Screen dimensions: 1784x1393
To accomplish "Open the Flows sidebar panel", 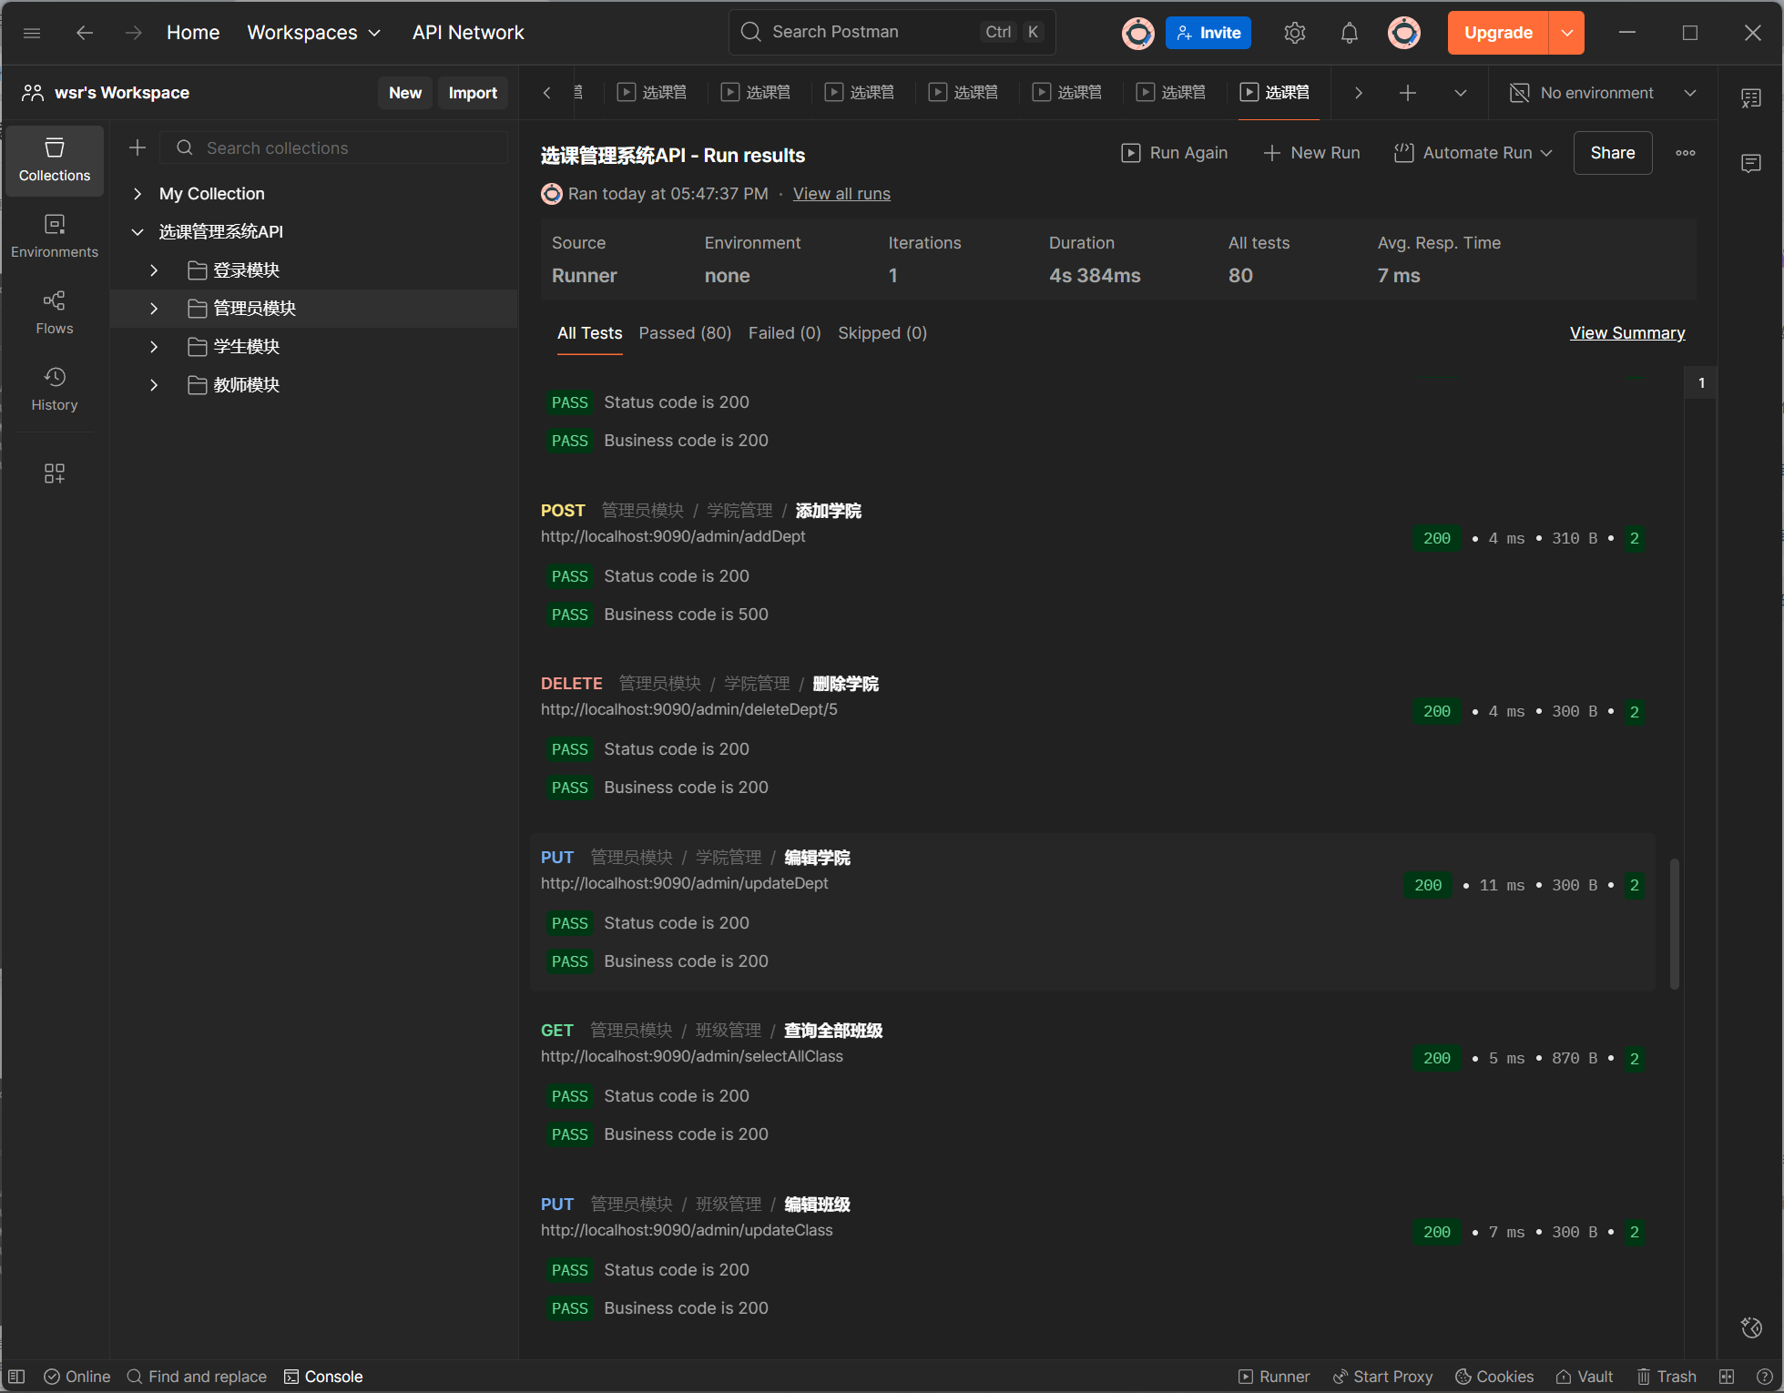I will pyautogui.click(x=55, y=312).
